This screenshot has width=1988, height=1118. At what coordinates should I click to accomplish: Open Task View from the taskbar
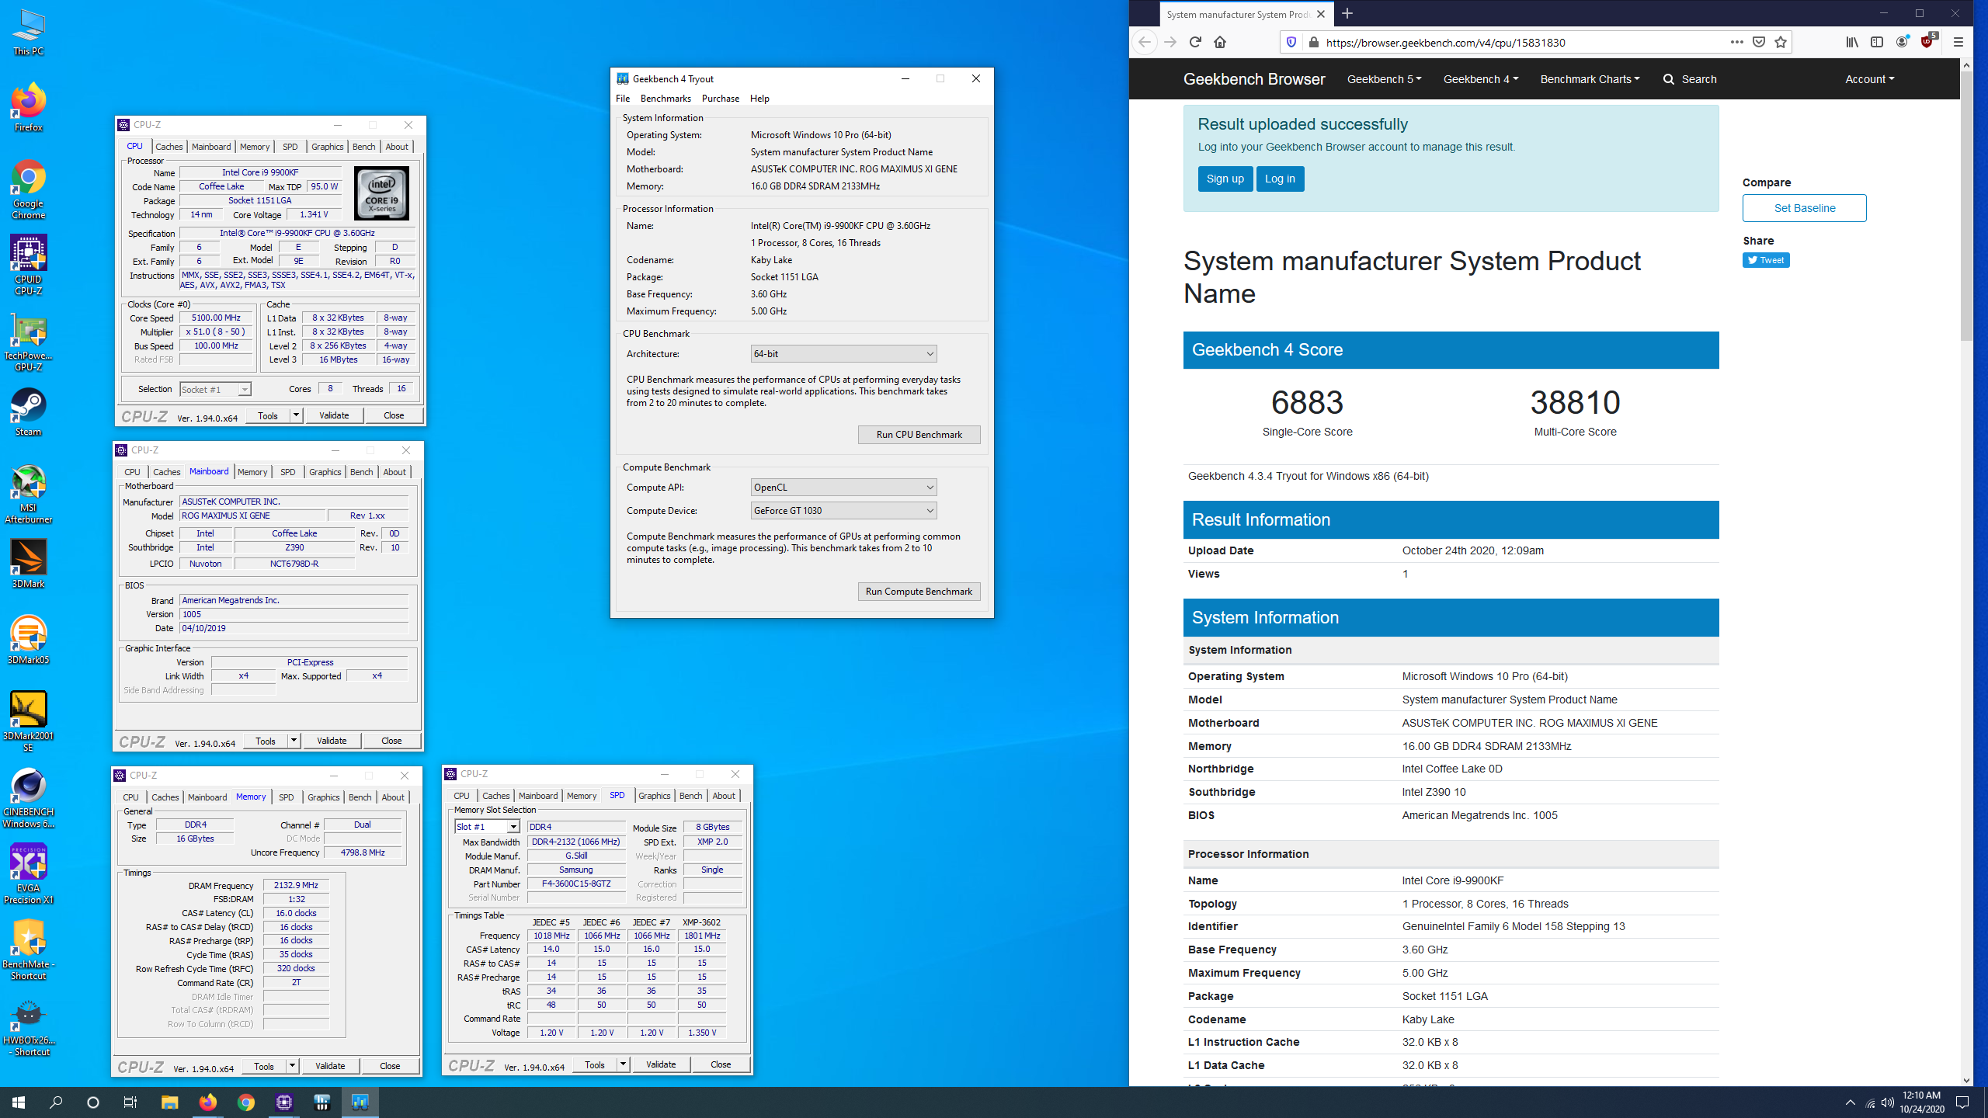click(130, 1102)
